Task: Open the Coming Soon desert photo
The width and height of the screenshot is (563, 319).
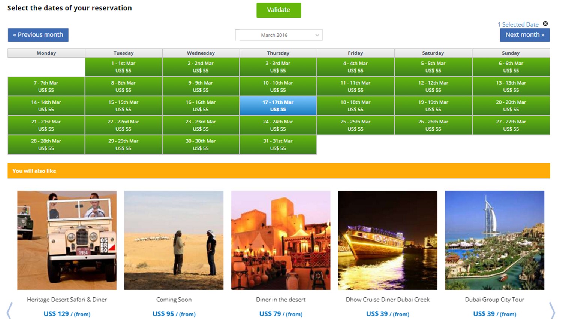Action: pyautogui.click(x=174, y=240)
